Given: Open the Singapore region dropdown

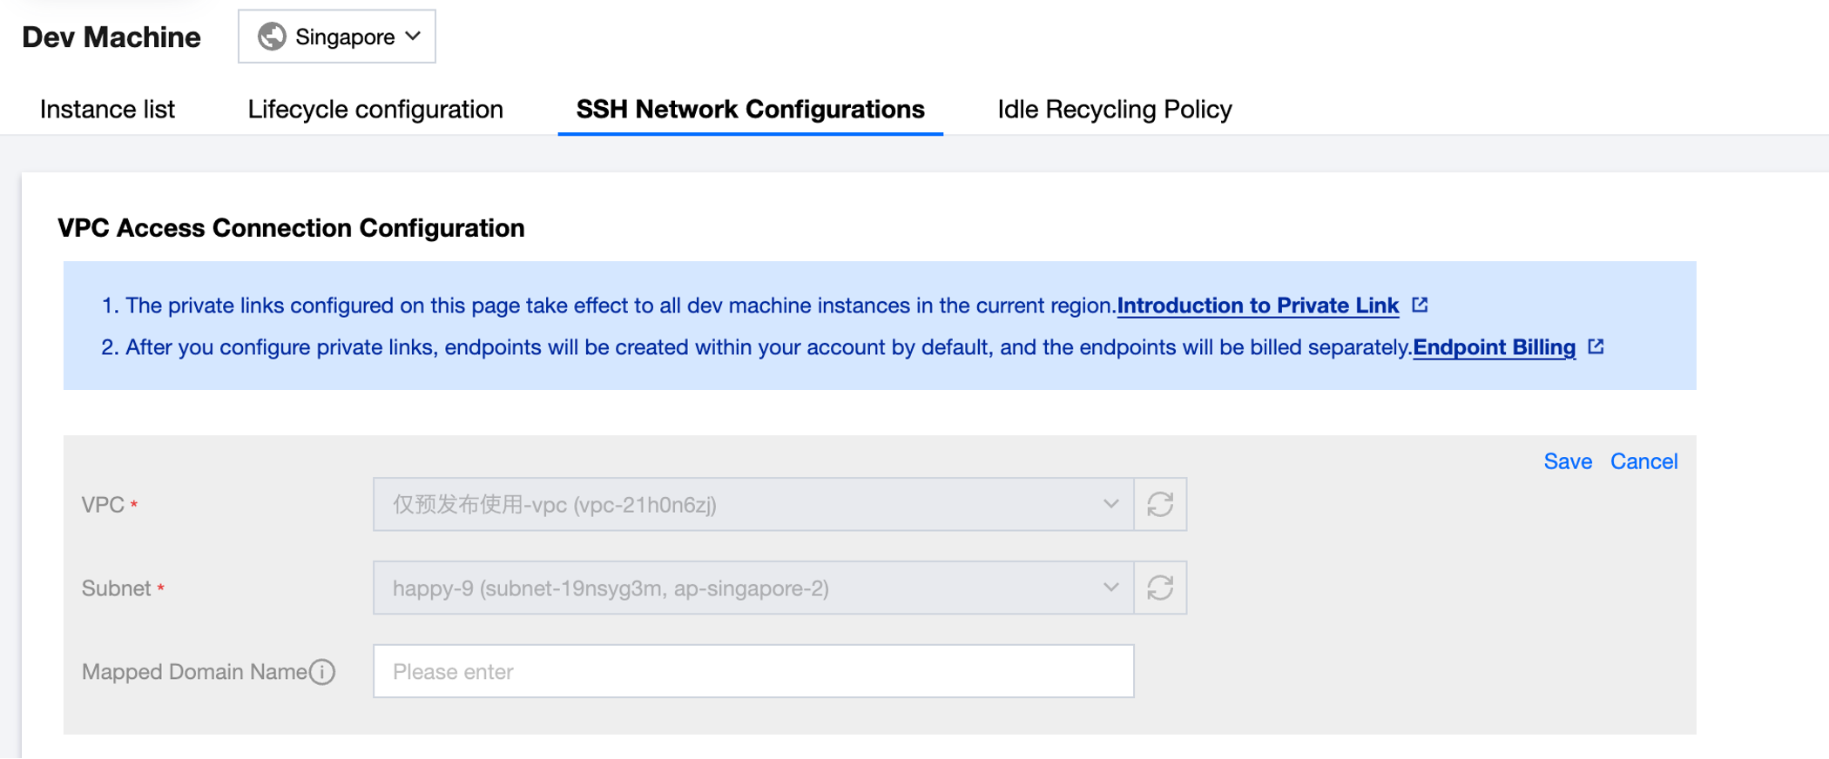Looking at the screenshot, I should click(337, 37).
